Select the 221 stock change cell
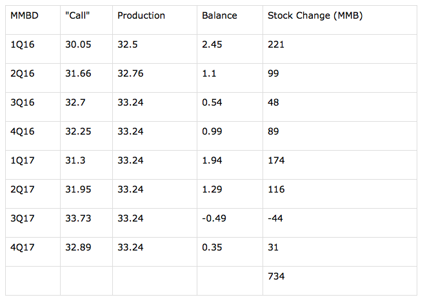The height and width of the screenshot is (304, 427). click(276, 44)
